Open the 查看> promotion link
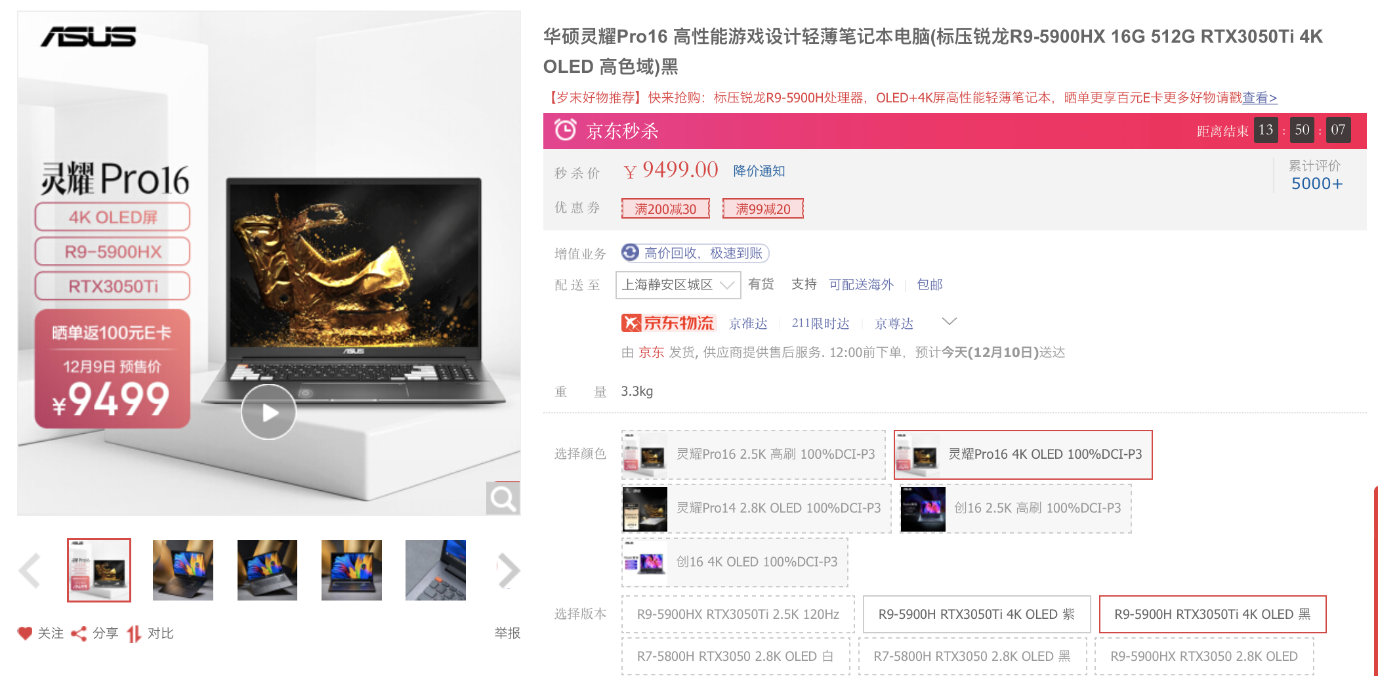This screenshot has width=1378, height=676. pyautogui.click(x=1260, y=98)
